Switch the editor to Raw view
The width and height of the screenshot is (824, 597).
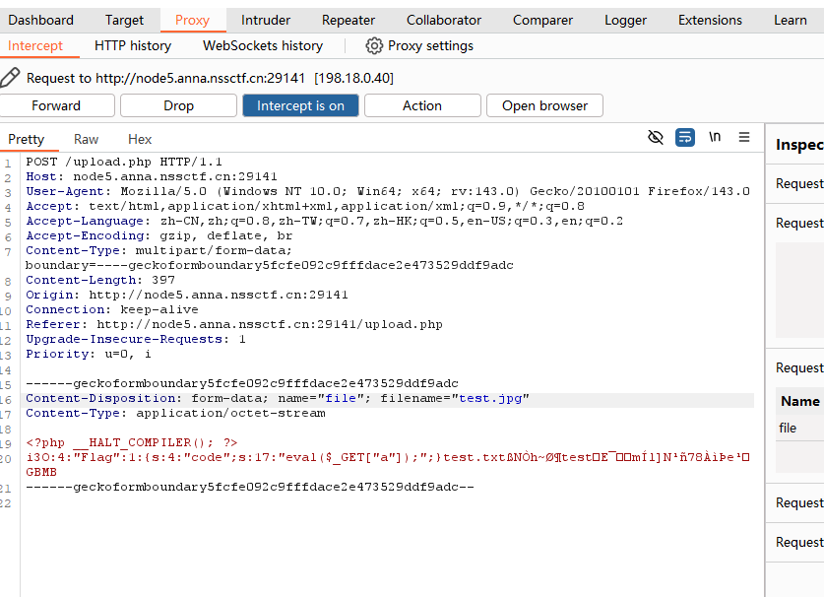coord(87,139)
